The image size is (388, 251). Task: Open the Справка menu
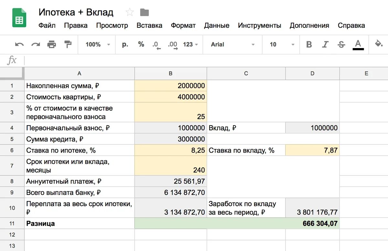pyautogui.click(x=351, y=25)
